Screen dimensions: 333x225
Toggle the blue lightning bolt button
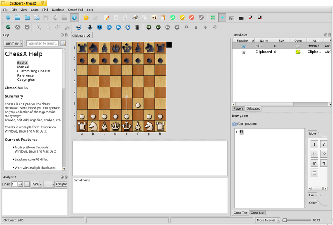pyautogui.click(x=222, y=17)
